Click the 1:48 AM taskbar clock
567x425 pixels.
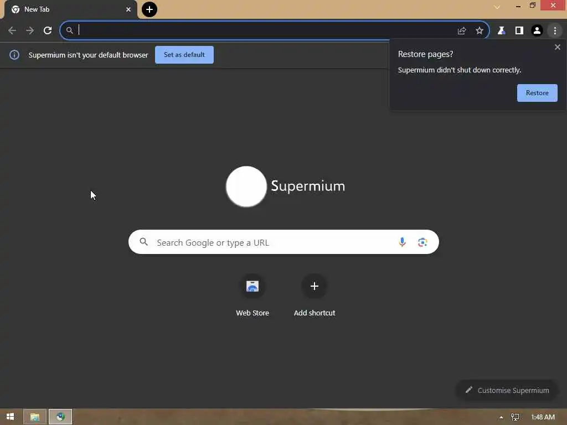pyautogui.click(x=543, y=417)
